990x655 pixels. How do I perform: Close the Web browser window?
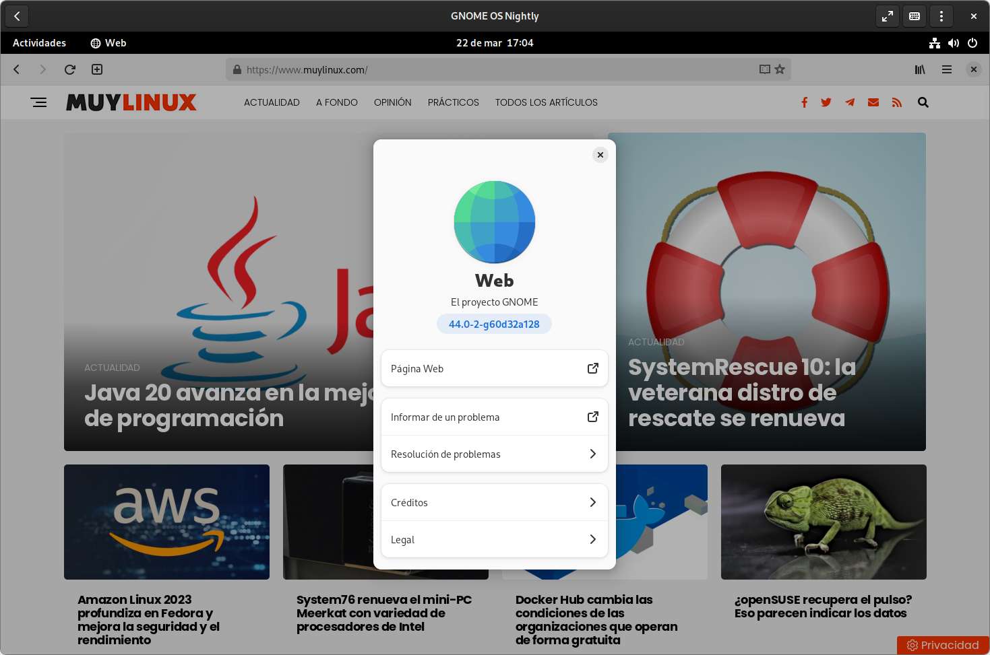click(x=974, y=69)
